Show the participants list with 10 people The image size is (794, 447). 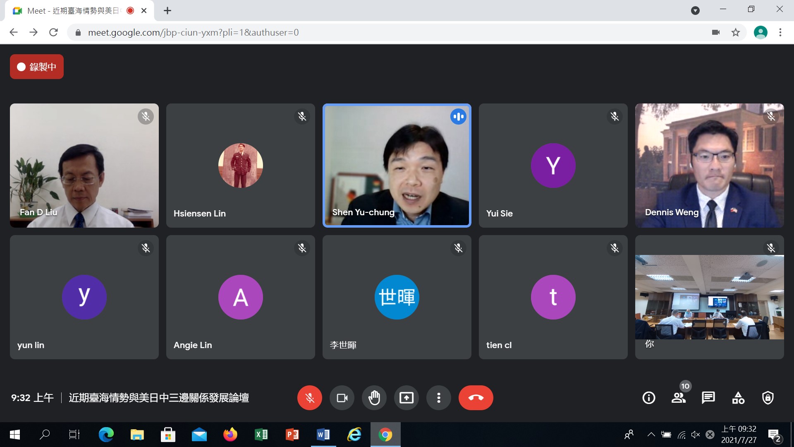tap(678, 398)
